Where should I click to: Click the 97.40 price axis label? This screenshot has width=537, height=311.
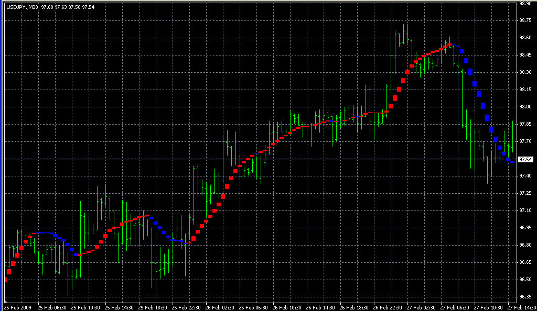(x=525, y=176)
